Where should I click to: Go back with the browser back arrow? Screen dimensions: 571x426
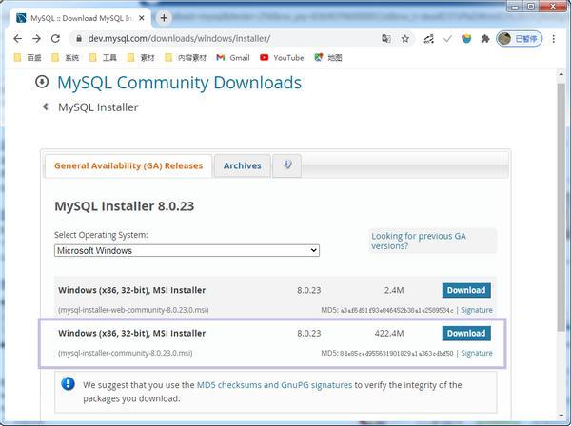tap(17, 39)
